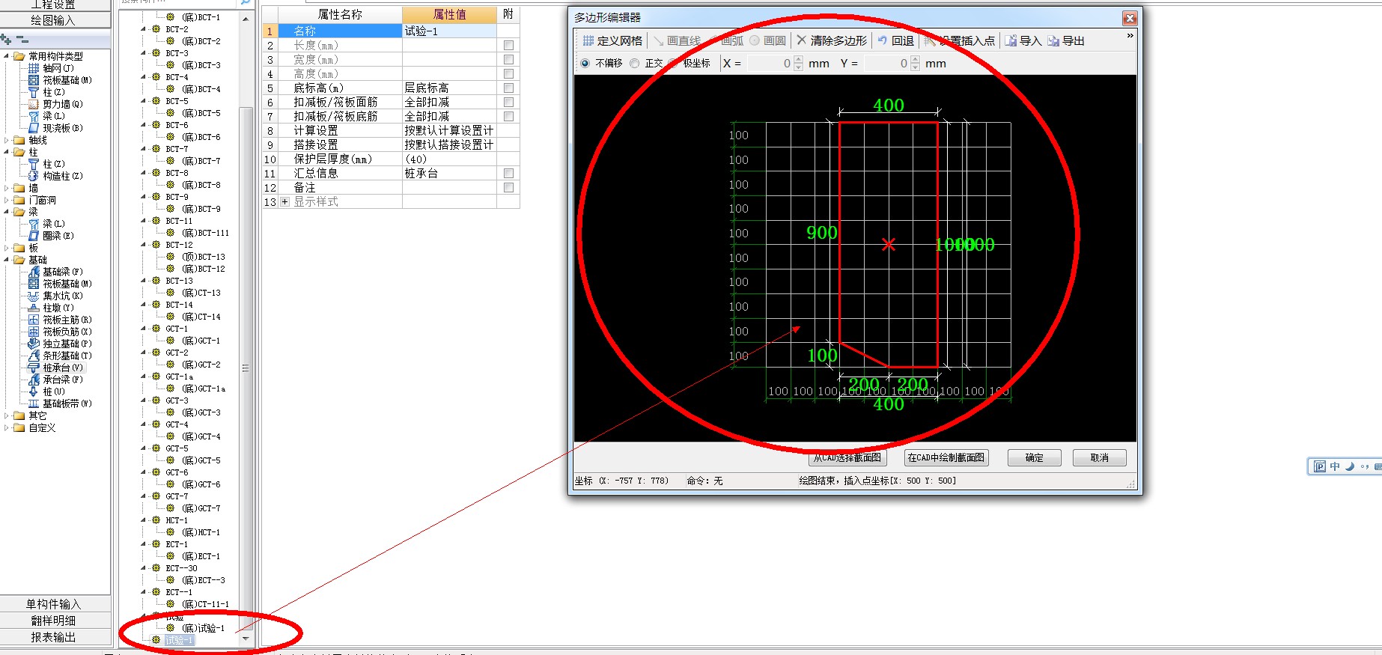Click 在CAD中绘制截面图 button
Viewport: 1382px width, 655px height.
[946, 457]
